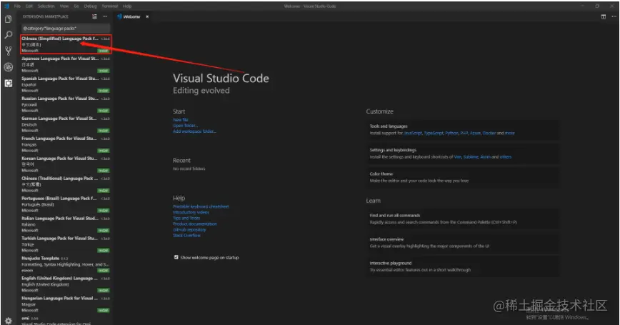Open GitHub repository link

tap(189, 230)
